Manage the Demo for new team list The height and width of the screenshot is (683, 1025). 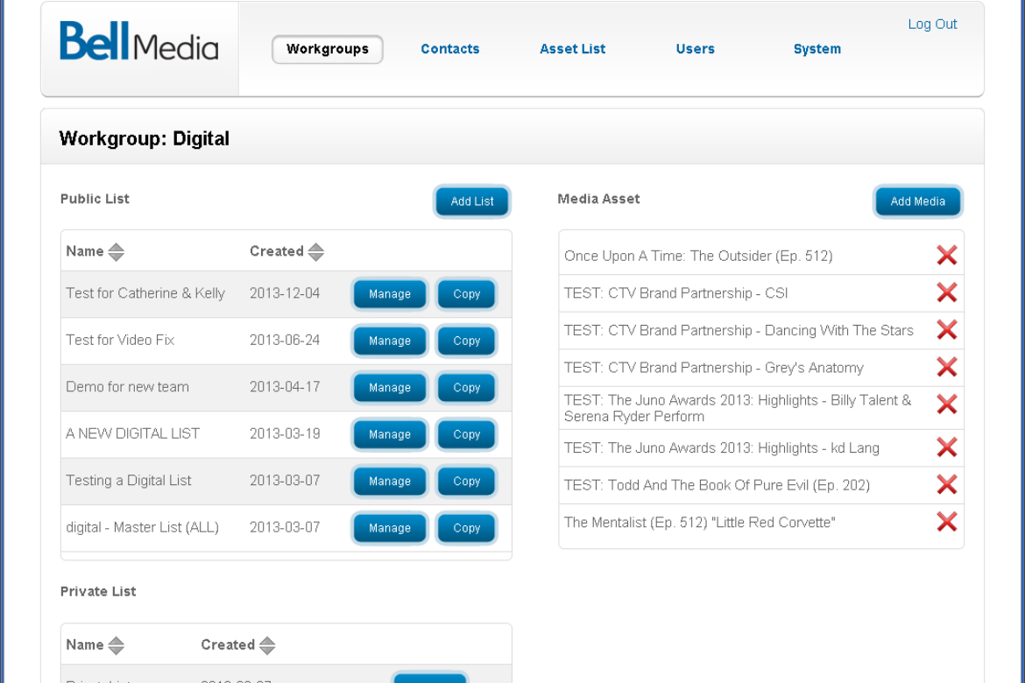[x=390, y=388]
